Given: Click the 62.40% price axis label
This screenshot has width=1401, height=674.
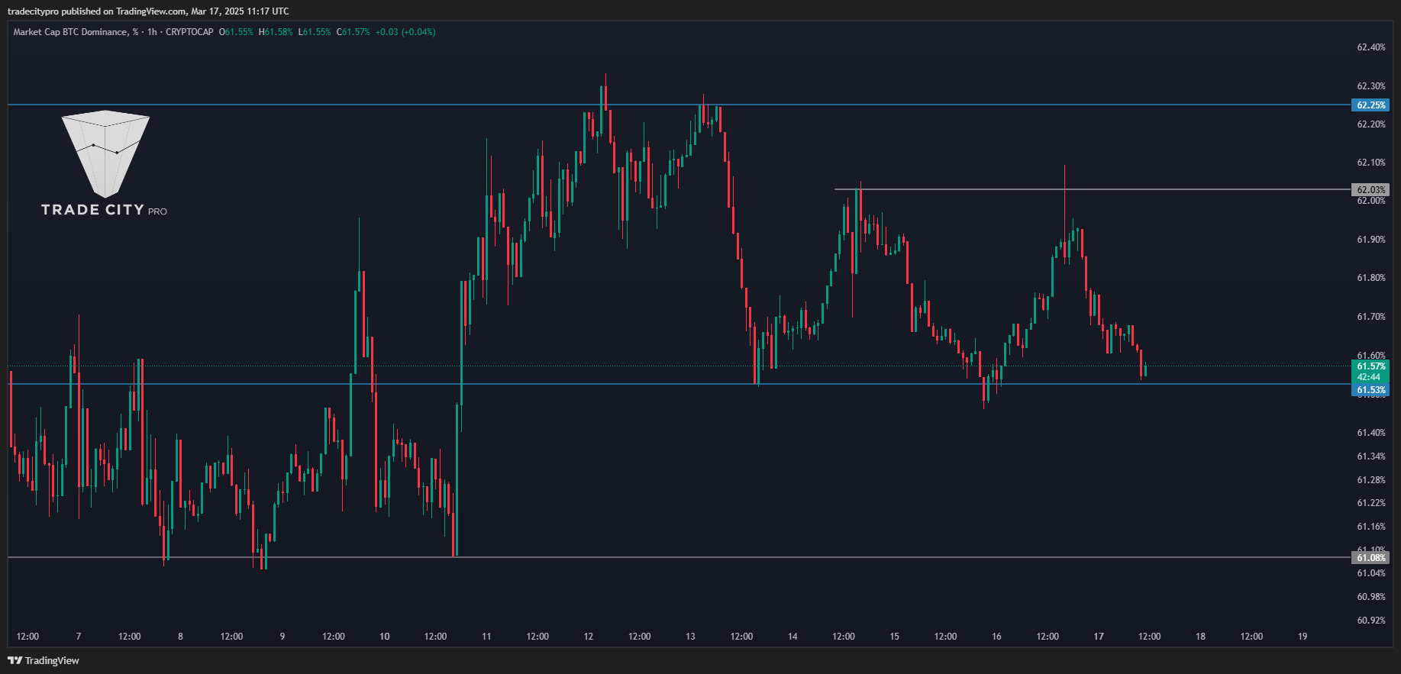Looking at the screenshot, I should tap(1371, 47).
